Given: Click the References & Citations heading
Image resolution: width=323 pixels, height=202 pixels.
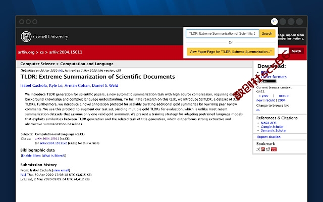Looking at the screenshot, I should [x=277, y=118].
